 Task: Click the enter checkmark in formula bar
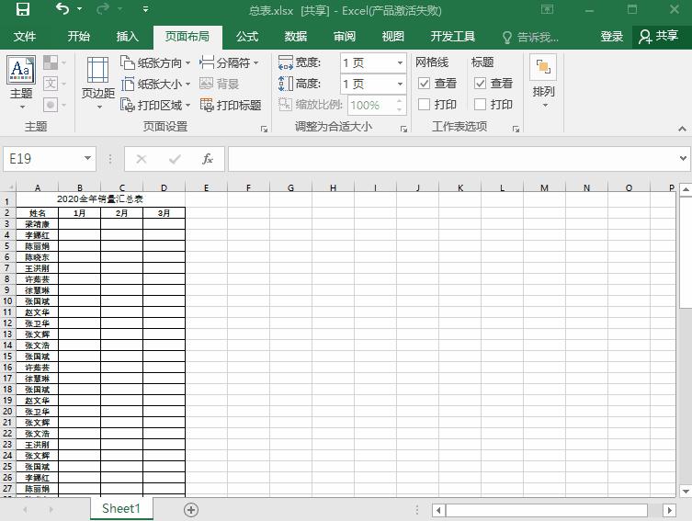(175, 159)
